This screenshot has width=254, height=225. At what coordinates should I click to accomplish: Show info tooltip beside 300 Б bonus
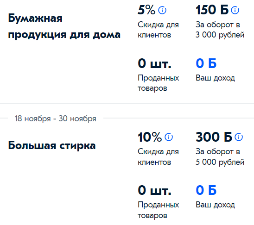click(x=239, y=137)
